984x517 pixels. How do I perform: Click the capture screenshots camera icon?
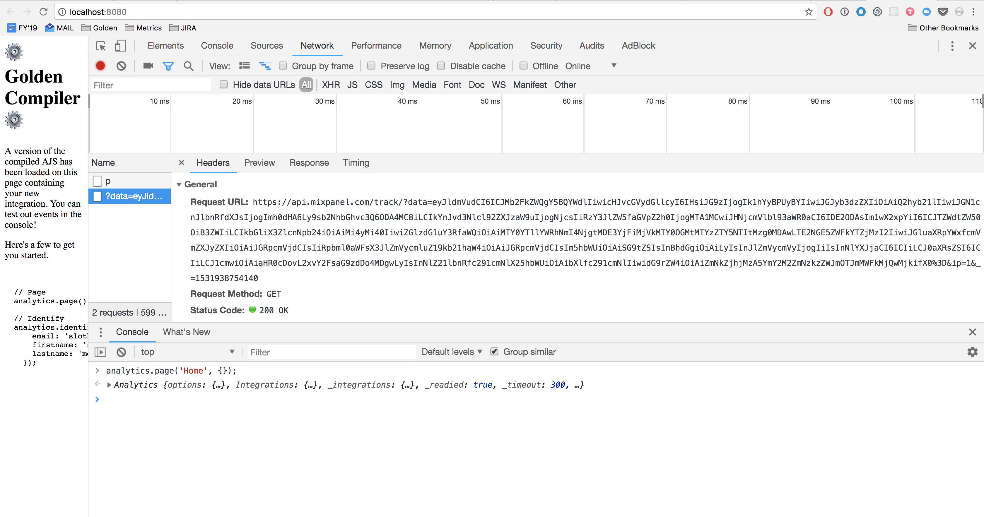(x=148, y=66)
